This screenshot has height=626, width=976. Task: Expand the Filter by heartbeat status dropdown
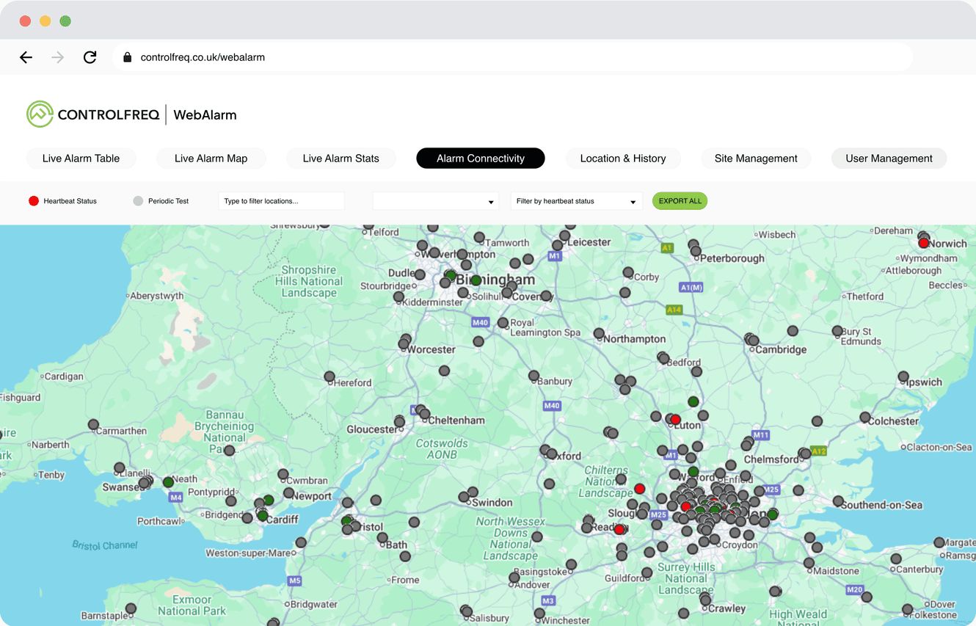point(577,201)
